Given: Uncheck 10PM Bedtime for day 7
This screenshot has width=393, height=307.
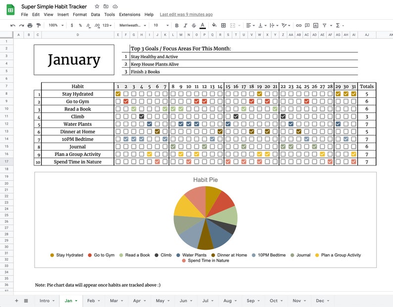Looking at the screenshot, I should (x=165, y=139).
